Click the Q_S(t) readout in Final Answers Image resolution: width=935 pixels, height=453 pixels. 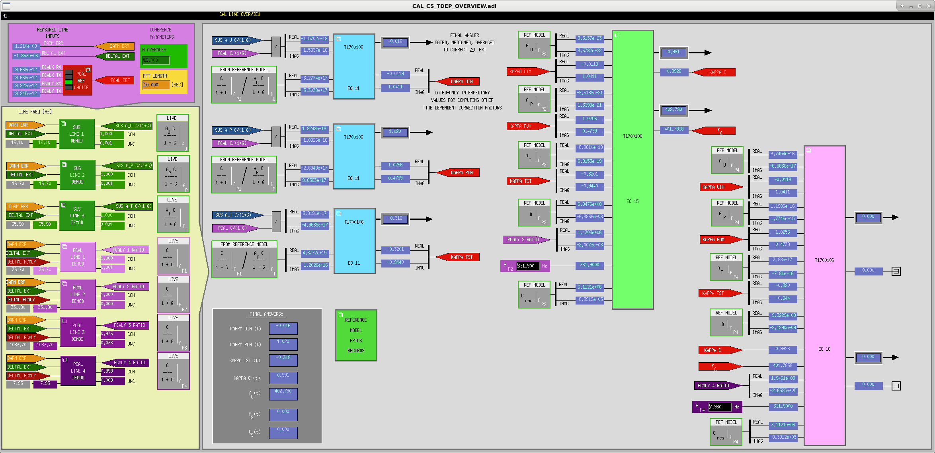[x=283, y=432]
